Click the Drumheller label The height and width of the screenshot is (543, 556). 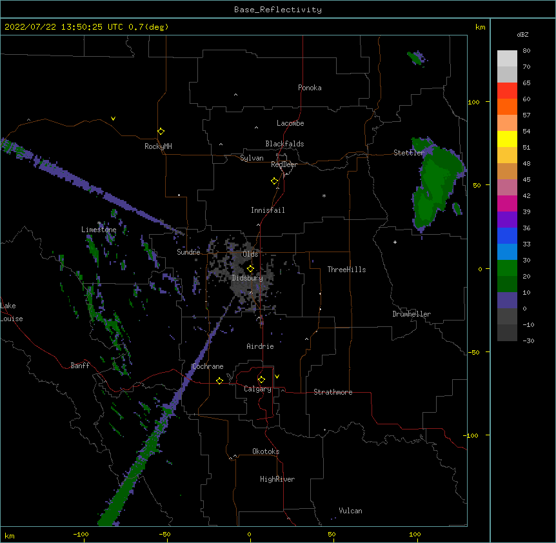pyautogui.click(x=412, y=314)
